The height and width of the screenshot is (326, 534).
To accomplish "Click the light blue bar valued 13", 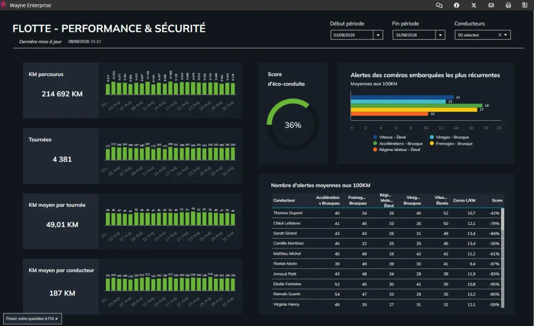I will [x=398, y=102].
